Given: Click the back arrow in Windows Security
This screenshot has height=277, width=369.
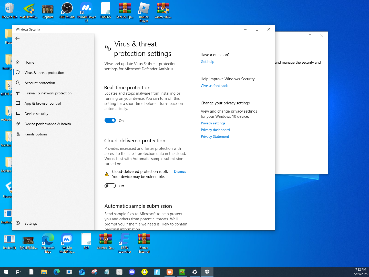Looking at the screenshot, I should coord(17,38).
